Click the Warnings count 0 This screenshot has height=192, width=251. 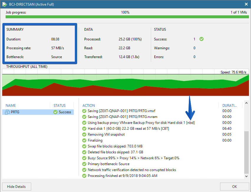point(194,48)
